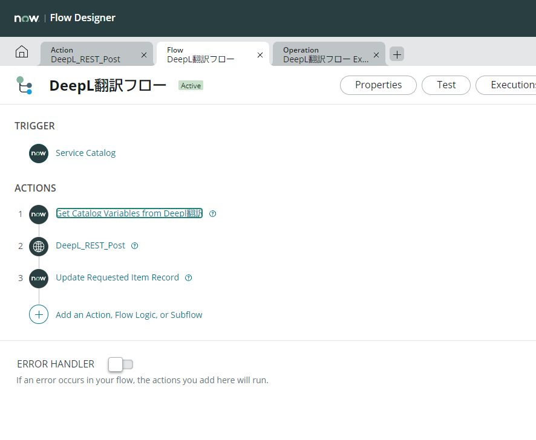Open Update Requested Item Record step
Image resolution: width=536 pixels, height=440 pixels.
pos(117,277)
